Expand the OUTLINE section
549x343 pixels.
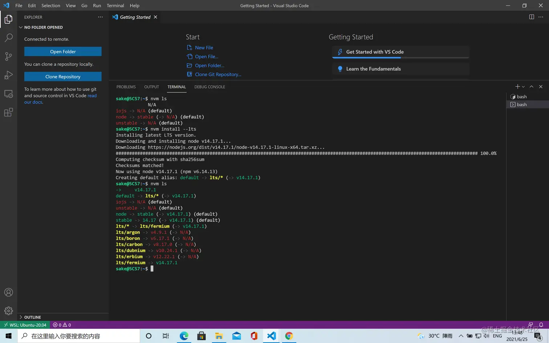click(63, 317)
